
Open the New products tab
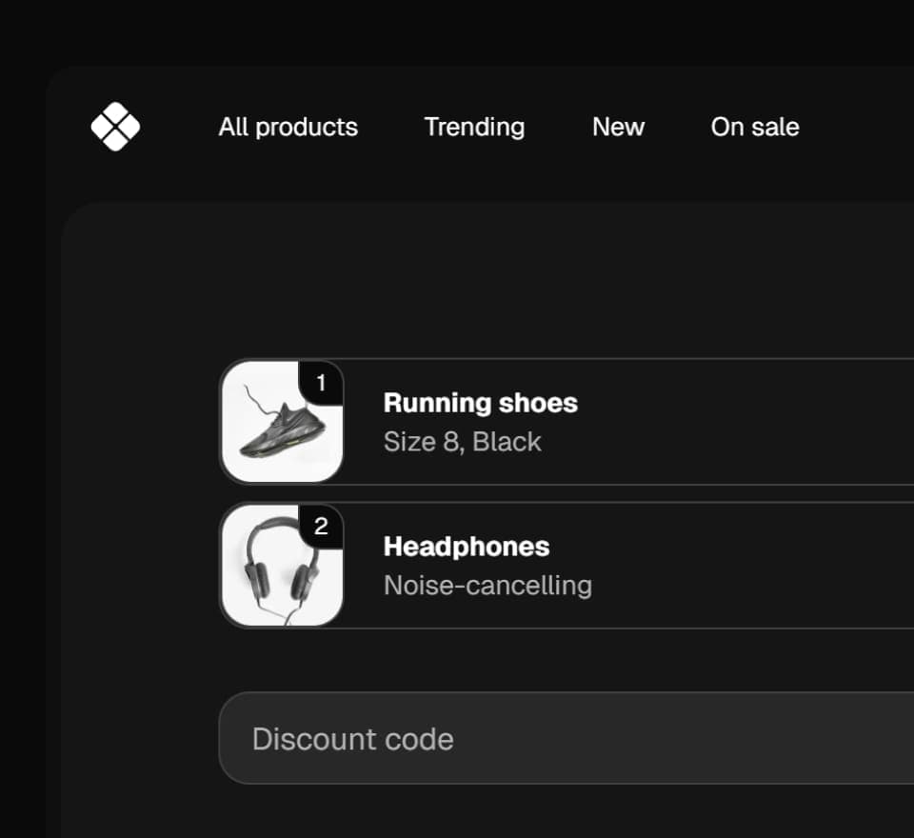pos(618,128)
